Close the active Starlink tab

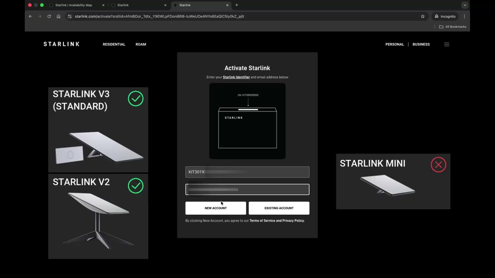click(227, 5)
